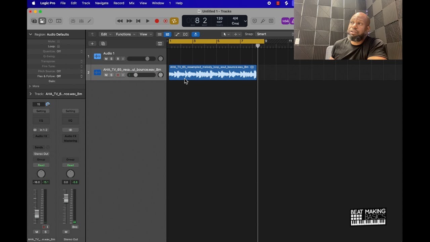Click the Fast Forward transport button
The width and height of the screenshot is (430, 242).
(x=129, y=21)
